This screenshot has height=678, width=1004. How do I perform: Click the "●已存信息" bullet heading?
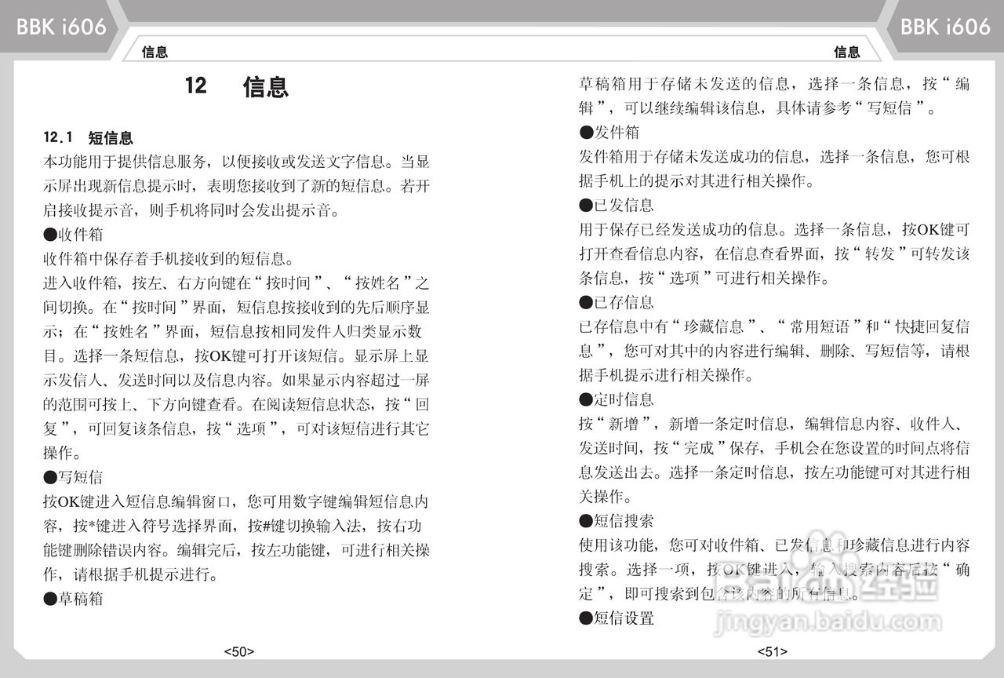click(617, 302)
